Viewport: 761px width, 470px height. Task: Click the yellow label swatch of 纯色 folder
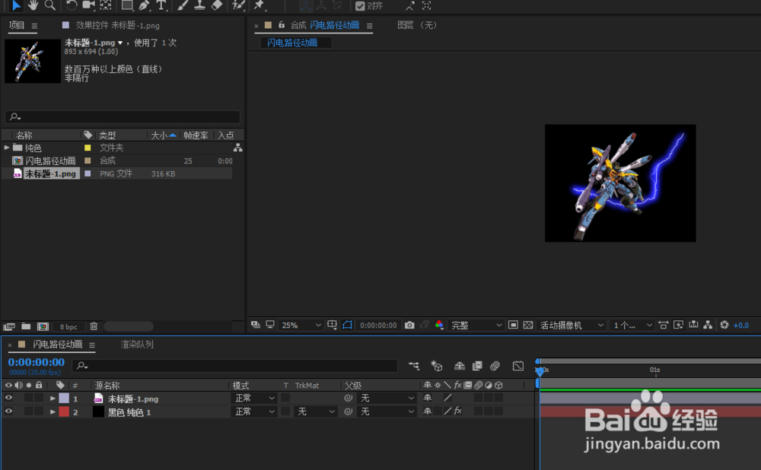click(x=88, y=148)
